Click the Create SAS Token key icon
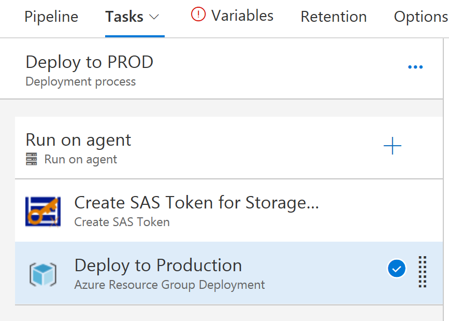This screenshot has width=449, height=321. 42,211
